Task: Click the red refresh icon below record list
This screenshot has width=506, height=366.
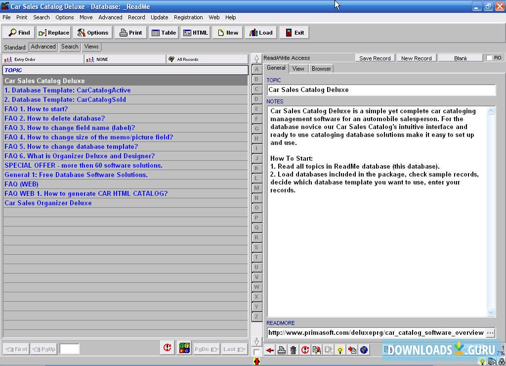Action: pyautogui.click(x=167, y=348)
